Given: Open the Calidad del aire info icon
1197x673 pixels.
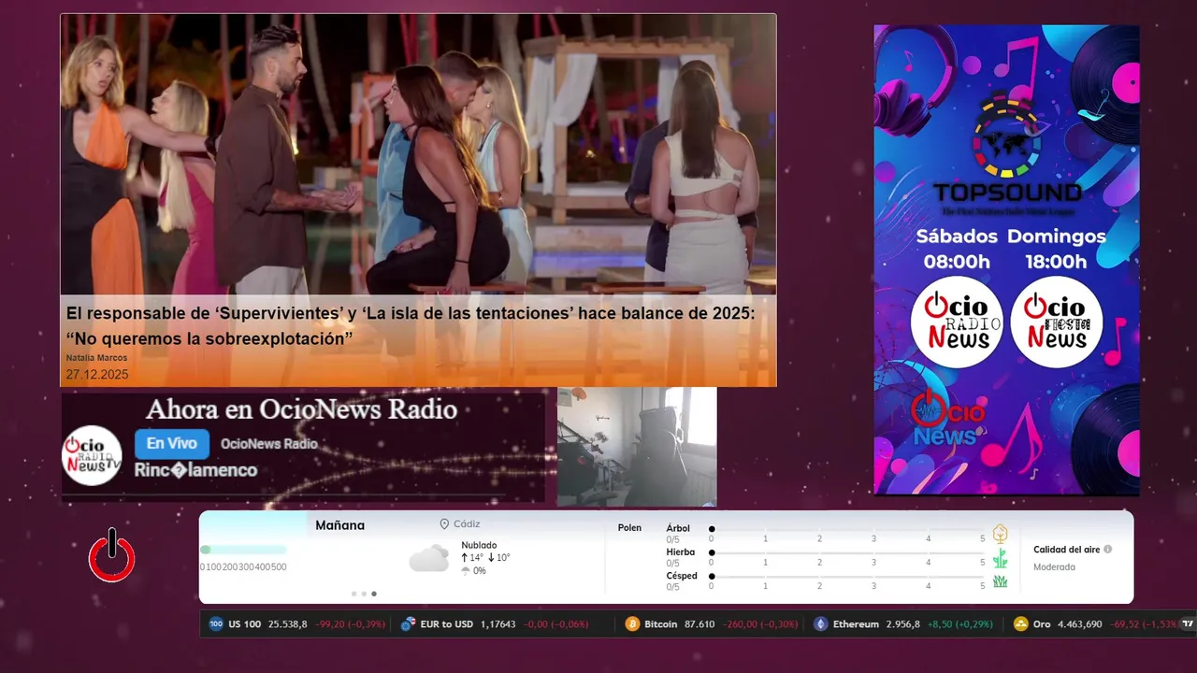Looking at the screenshot, I should 1108,550.
